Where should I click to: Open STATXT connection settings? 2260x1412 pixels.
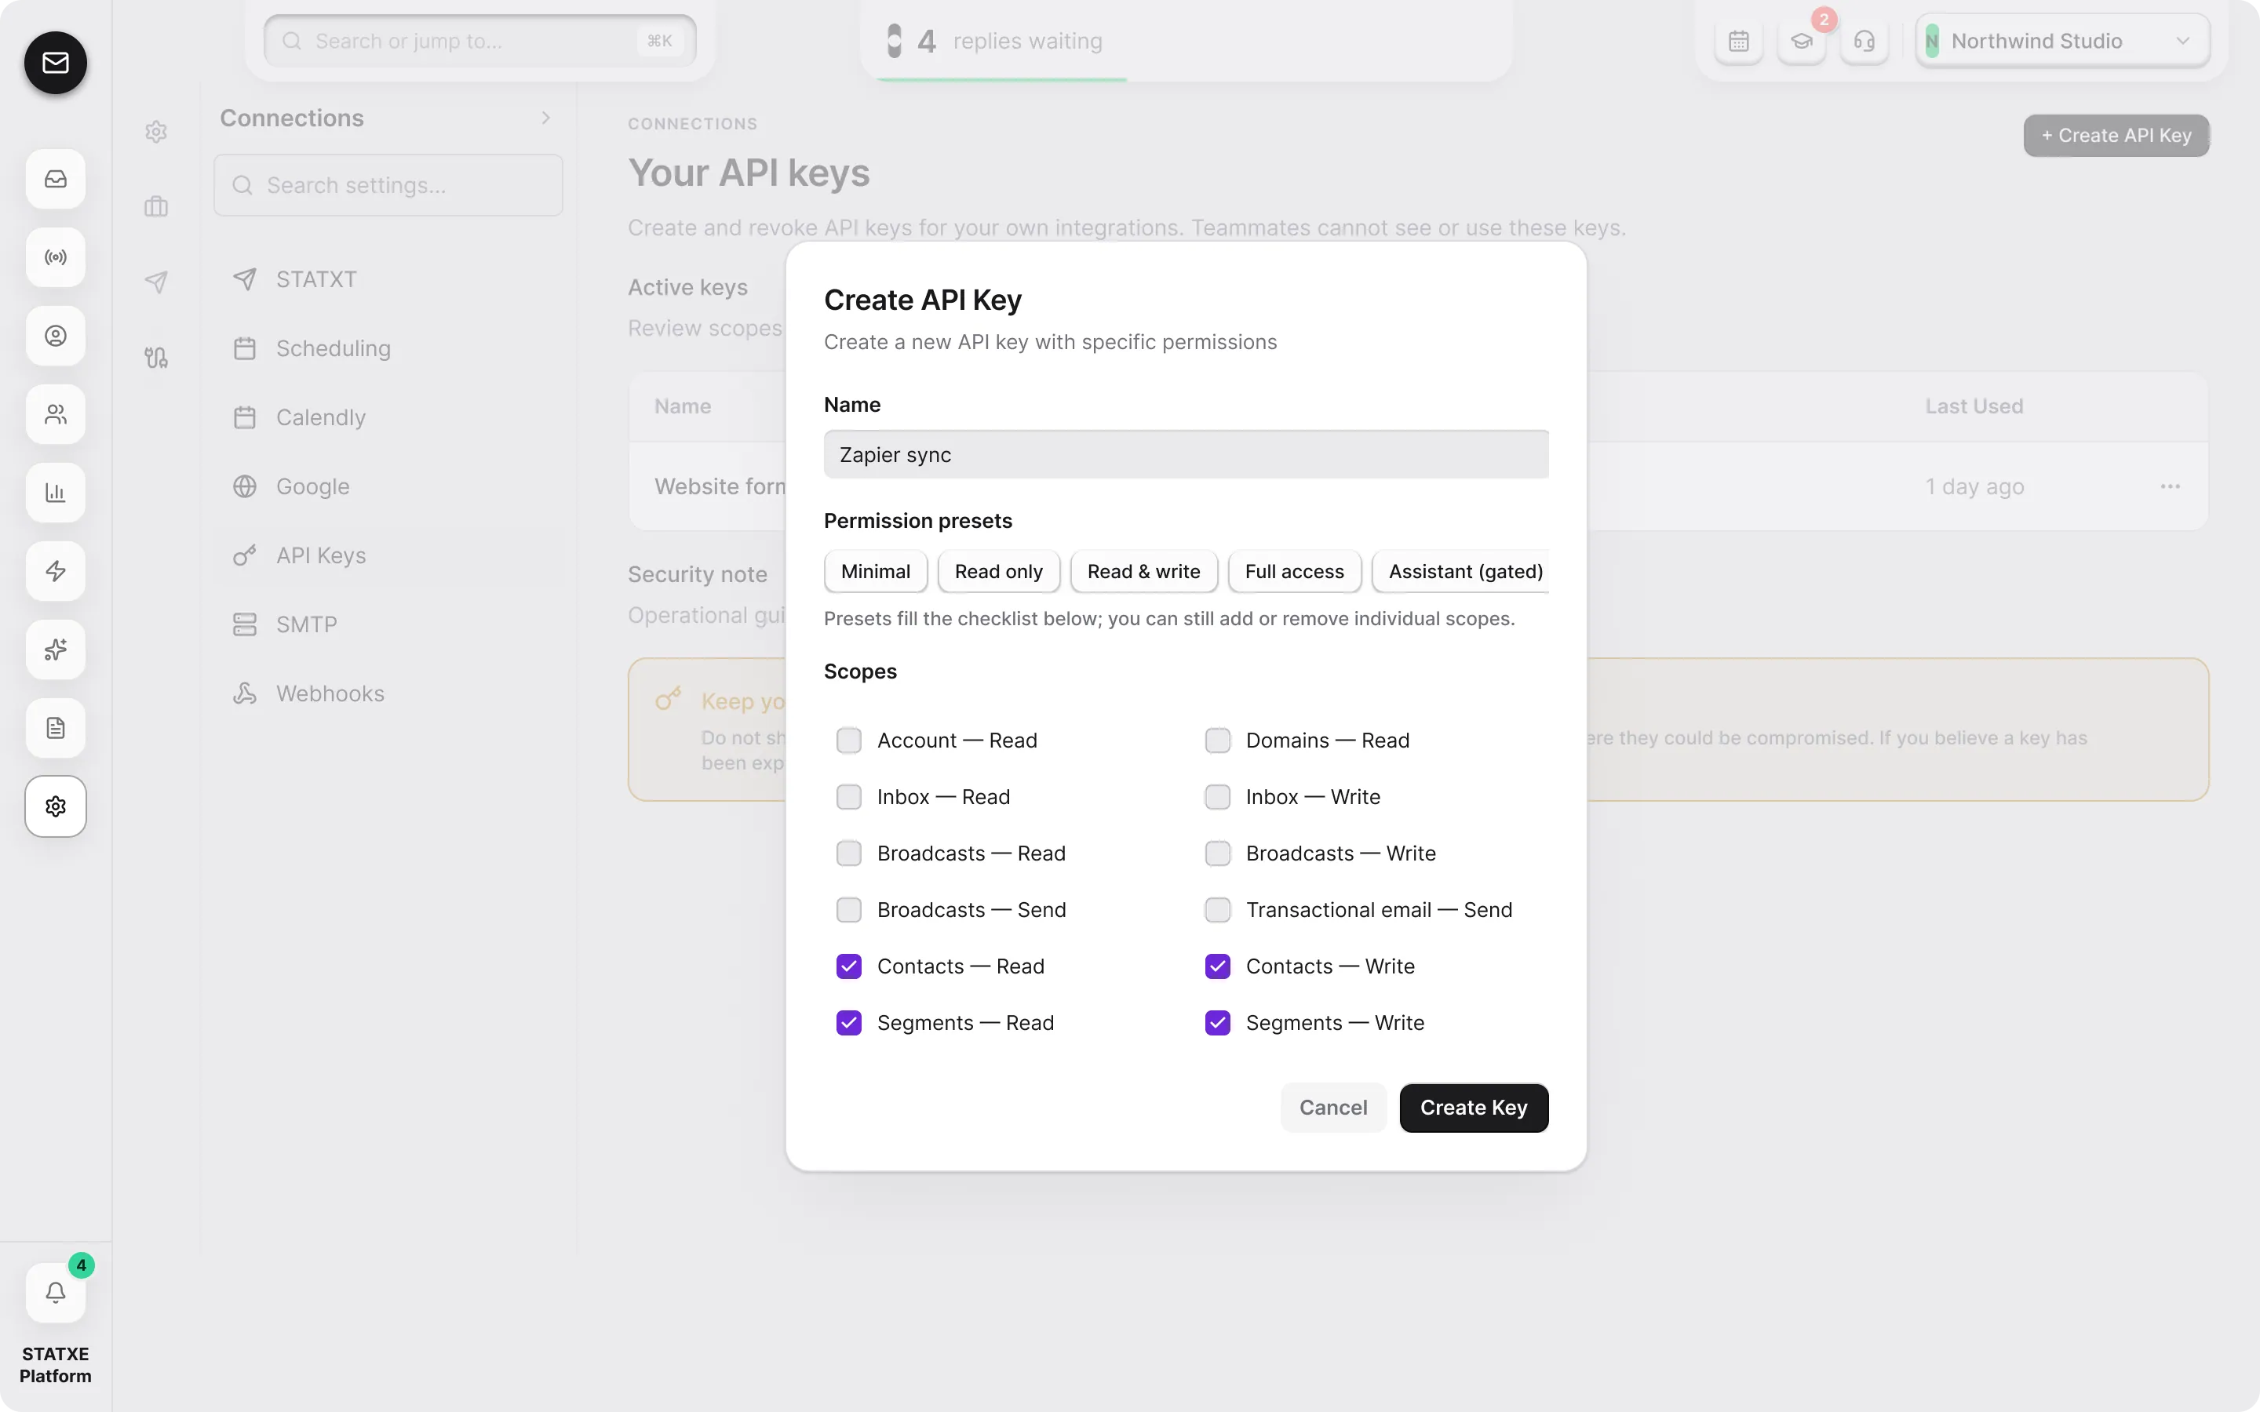[x=388, y=279]
